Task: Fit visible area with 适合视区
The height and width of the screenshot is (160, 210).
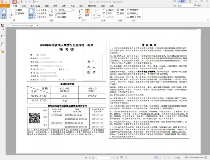Action: (x=41, y=17)
